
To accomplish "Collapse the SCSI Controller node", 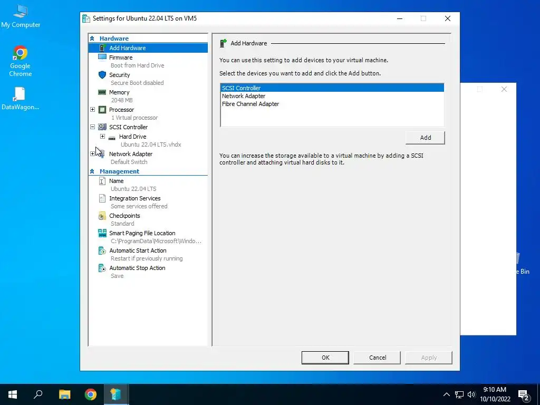I will pyautogui.click(x=92, y=127).
